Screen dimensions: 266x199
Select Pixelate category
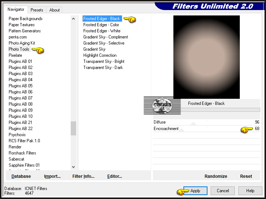pos(15,55)
